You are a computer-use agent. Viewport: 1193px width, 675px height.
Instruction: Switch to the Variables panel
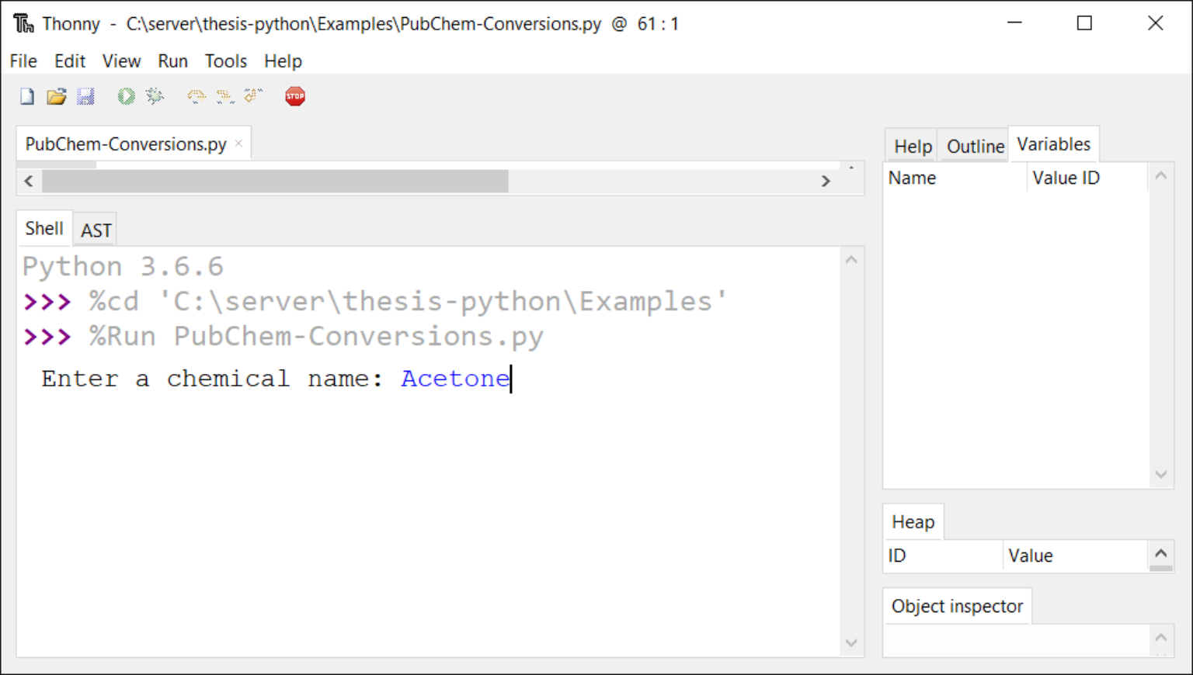1053,144
